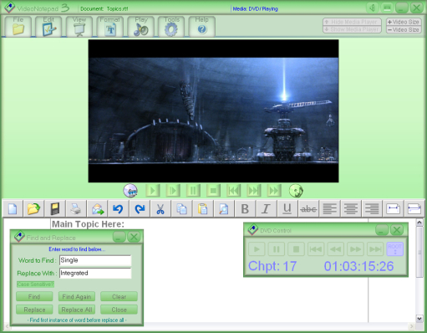Open the Play menu

pos(140,26)
